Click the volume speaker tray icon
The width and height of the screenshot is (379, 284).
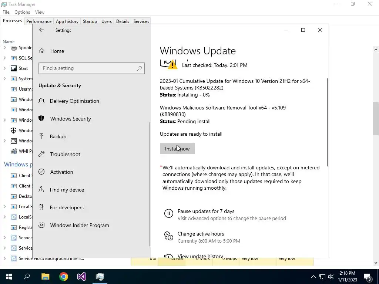click(x=331, y=277)
